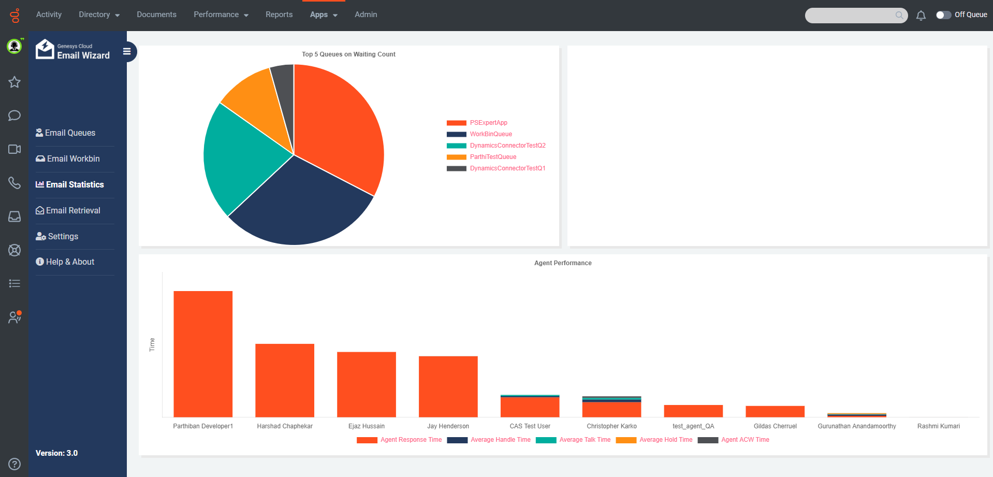Expand the Performance dropdown menu
Viewport: 993px width, 477px height.
tap(221, 15)
